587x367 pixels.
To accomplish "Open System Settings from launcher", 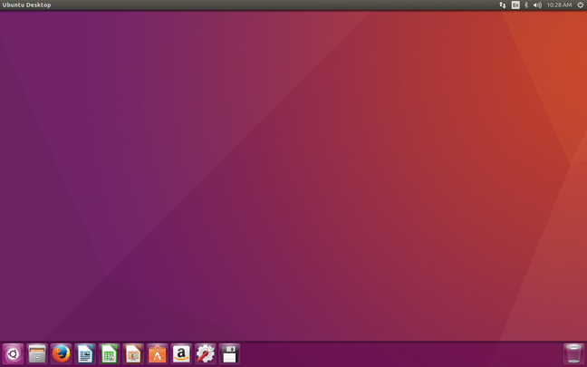I will [205, 353].
